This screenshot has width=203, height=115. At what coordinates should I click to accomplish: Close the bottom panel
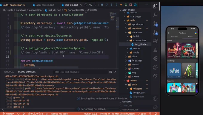click(x=115, y=72)
